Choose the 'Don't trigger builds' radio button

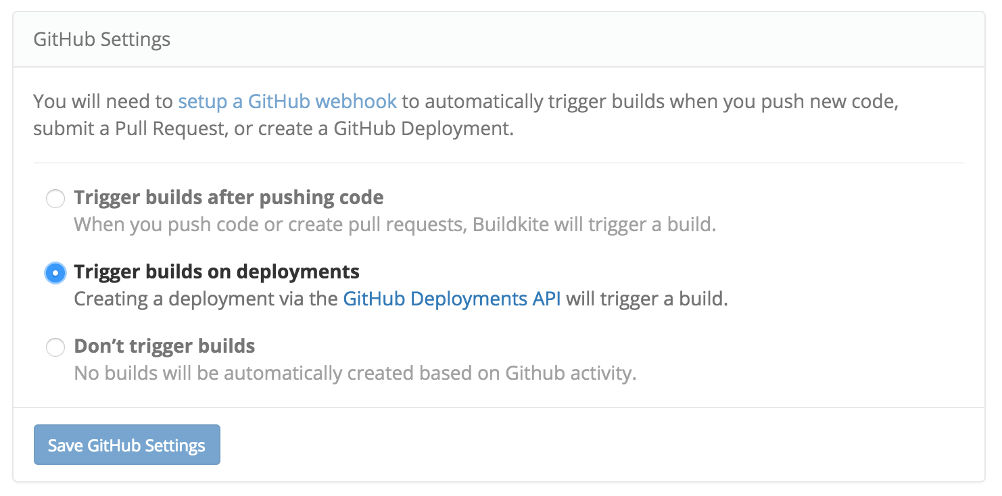(55, 348)
